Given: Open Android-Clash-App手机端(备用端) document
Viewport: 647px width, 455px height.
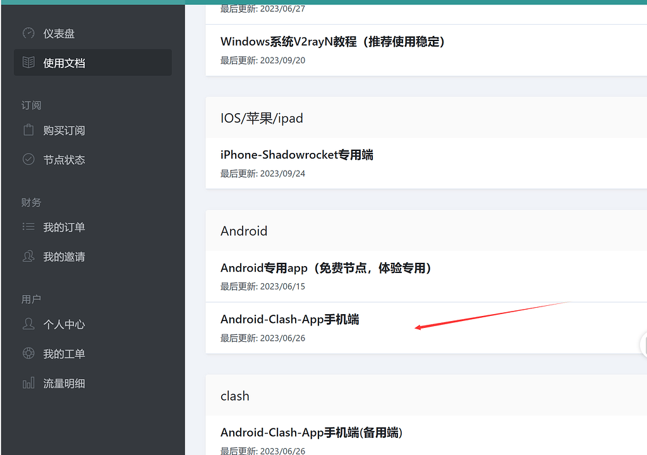Looking at the screenshot, I should (311, 433).
